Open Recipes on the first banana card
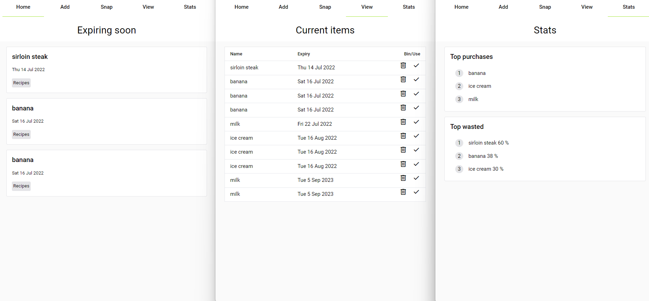 (x=21, y=134)
